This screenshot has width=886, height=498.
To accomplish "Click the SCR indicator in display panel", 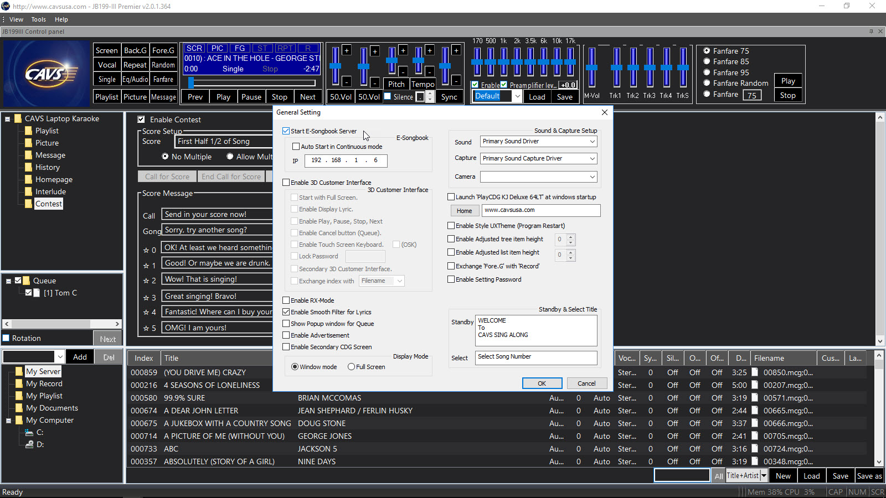I will (194, 48).
